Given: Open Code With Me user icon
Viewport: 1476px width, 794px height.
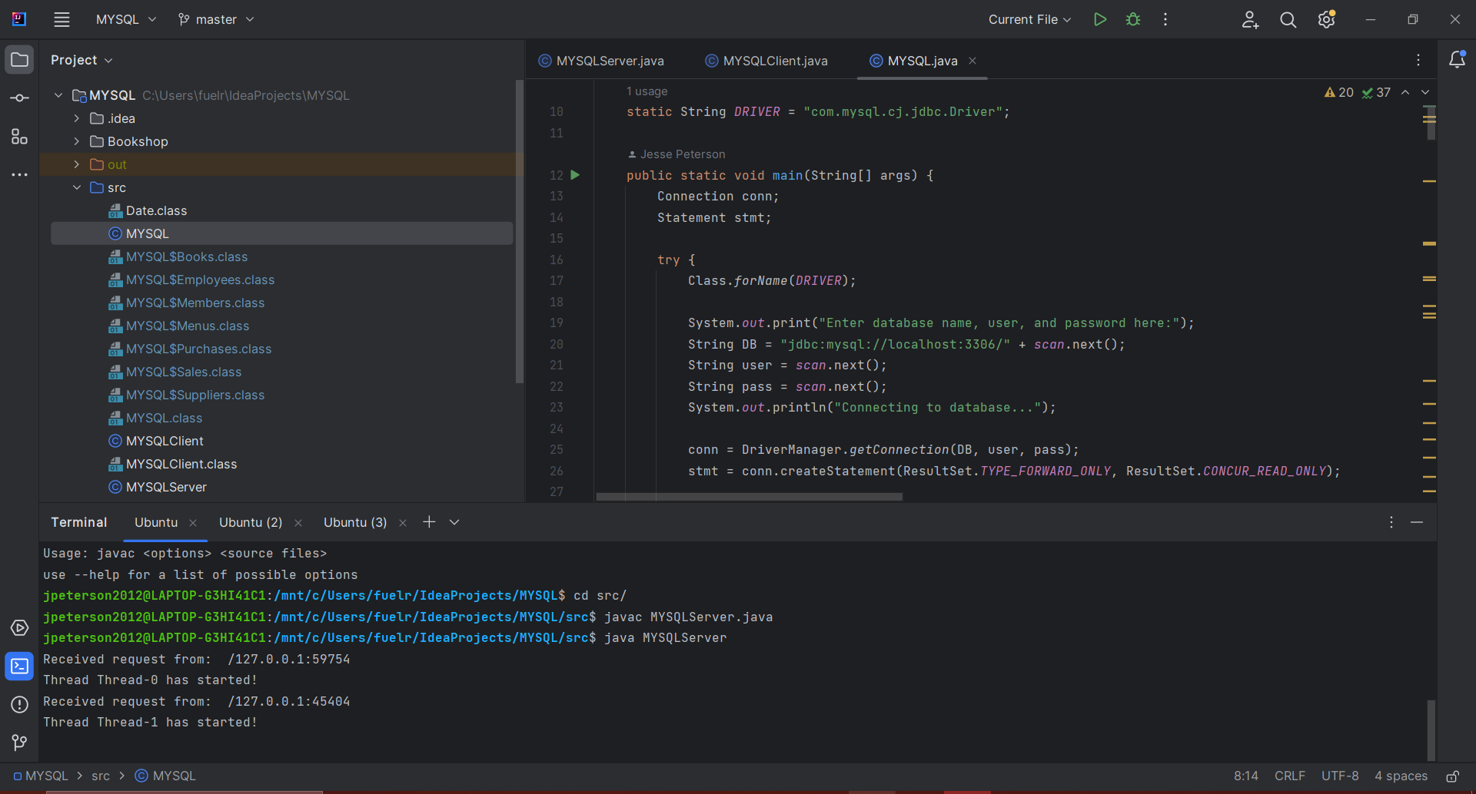Looking at the screenshot, I should (1250, 20).
